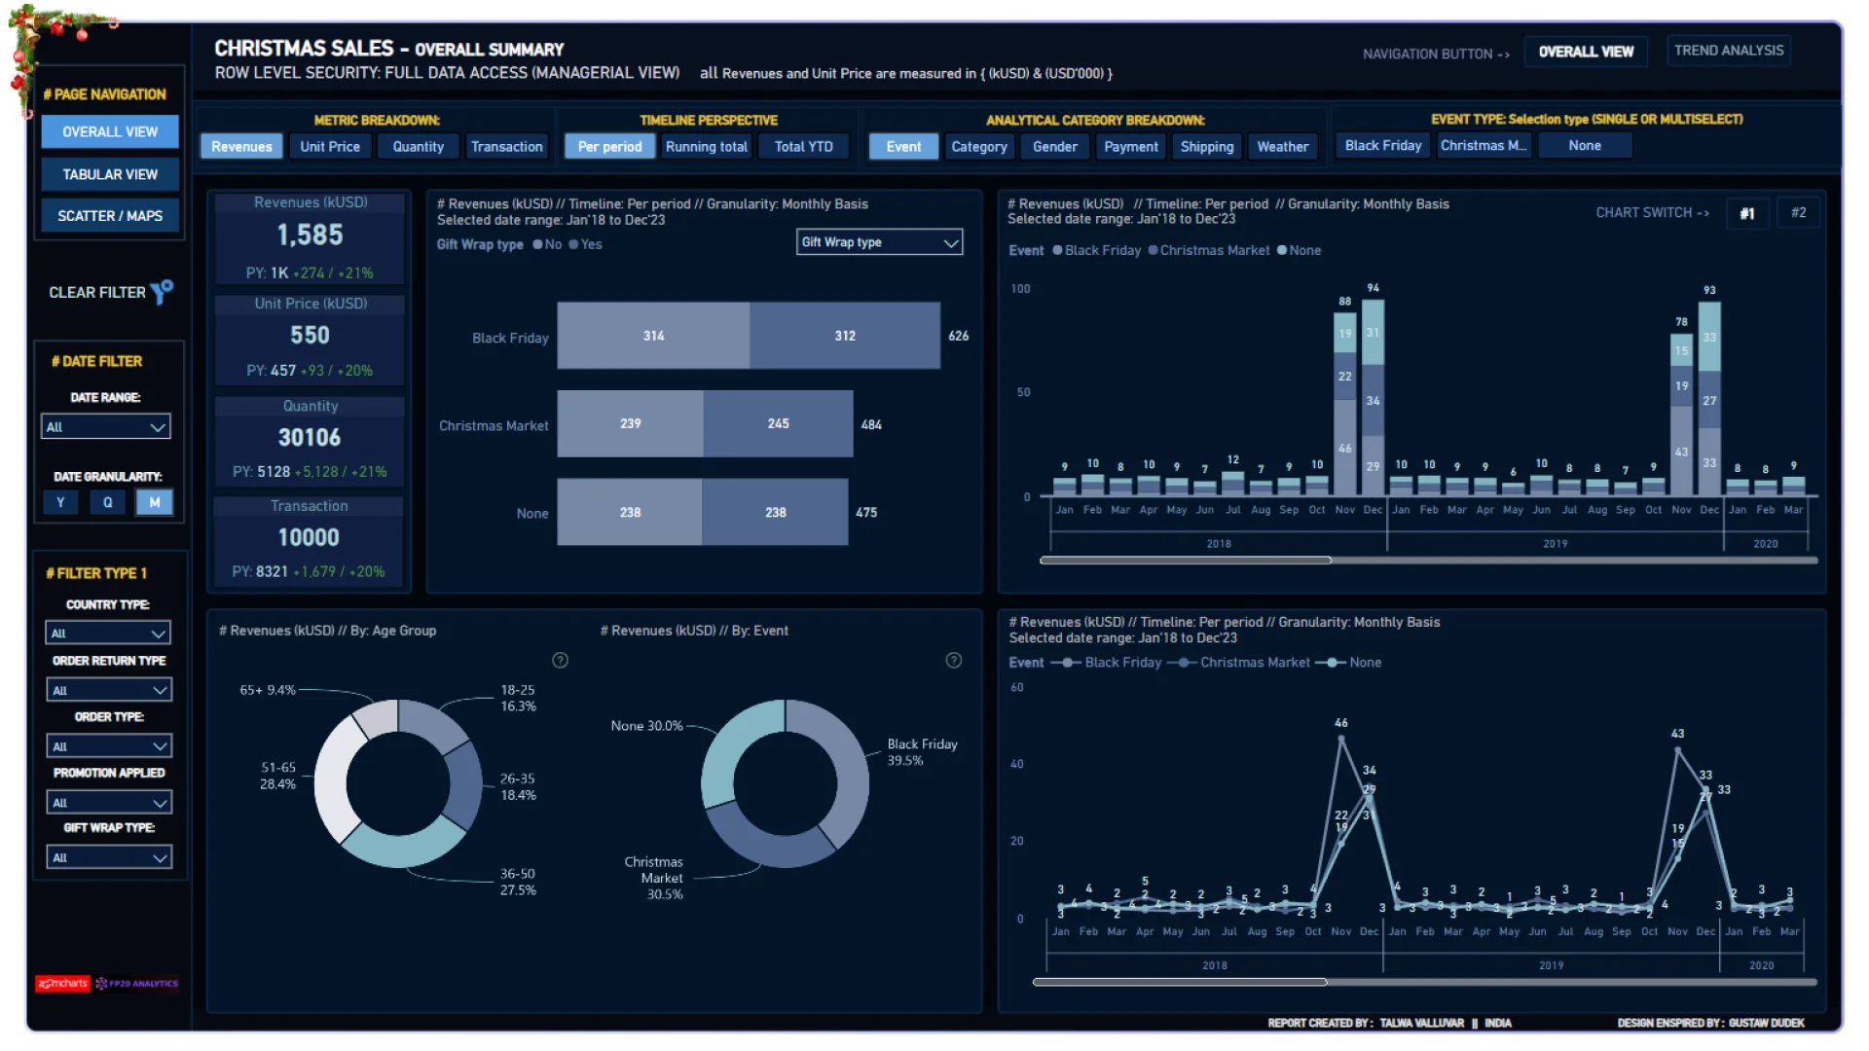
Task: Click Gift Wrap No legend dot
Action: [x=537, y=245]
